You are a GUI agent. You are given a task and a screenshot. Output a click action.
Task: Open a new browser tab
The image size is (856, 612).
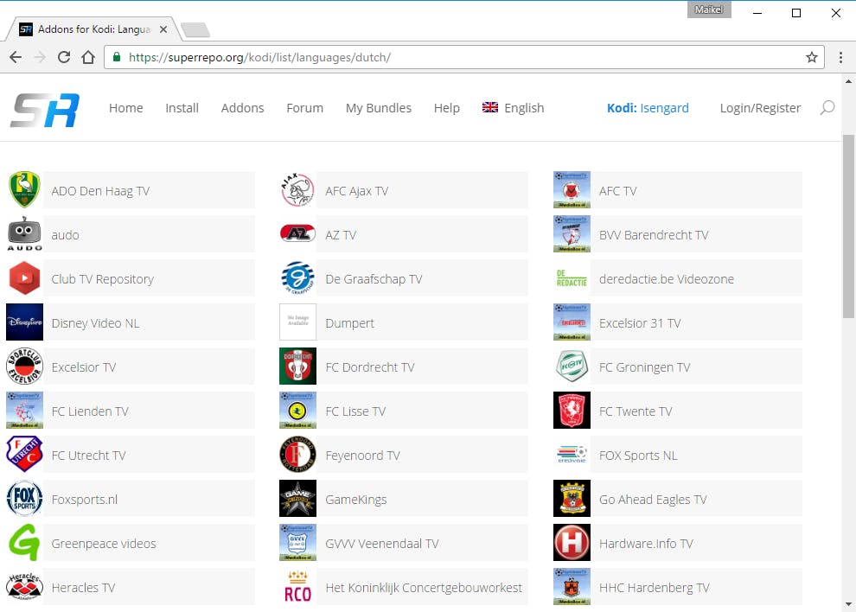tap(195, 30)
